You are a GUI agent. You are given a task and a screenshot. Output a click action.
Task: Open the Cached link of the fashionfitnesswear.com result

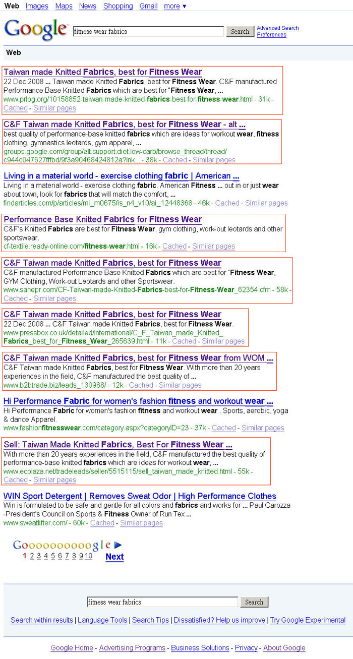point(224,428)
